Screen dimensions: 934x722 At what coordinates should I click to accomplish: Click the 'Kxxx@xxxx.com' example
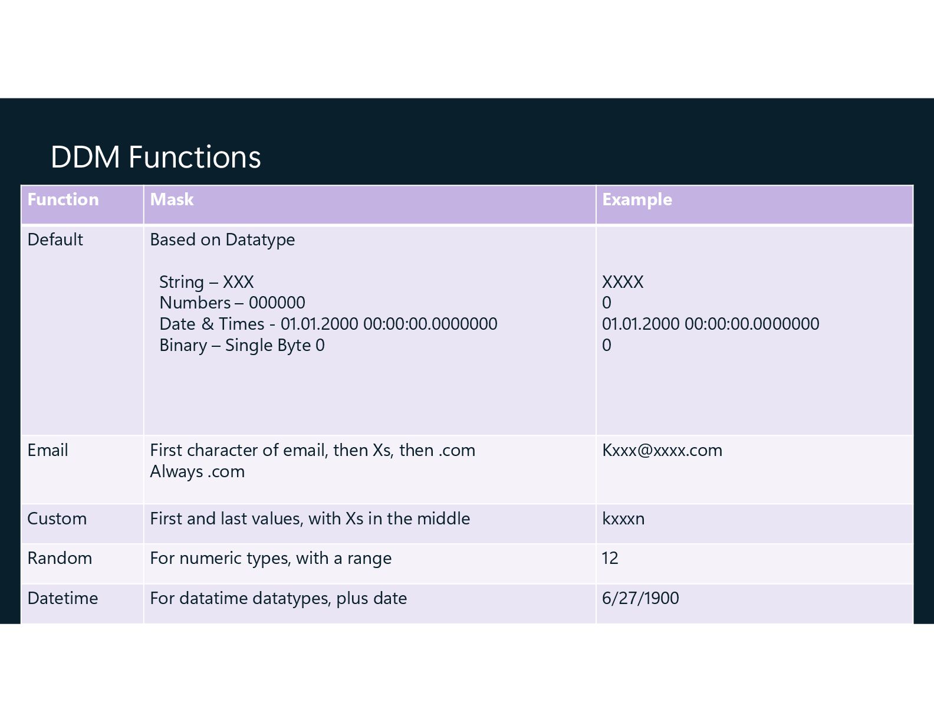(662, 450)
